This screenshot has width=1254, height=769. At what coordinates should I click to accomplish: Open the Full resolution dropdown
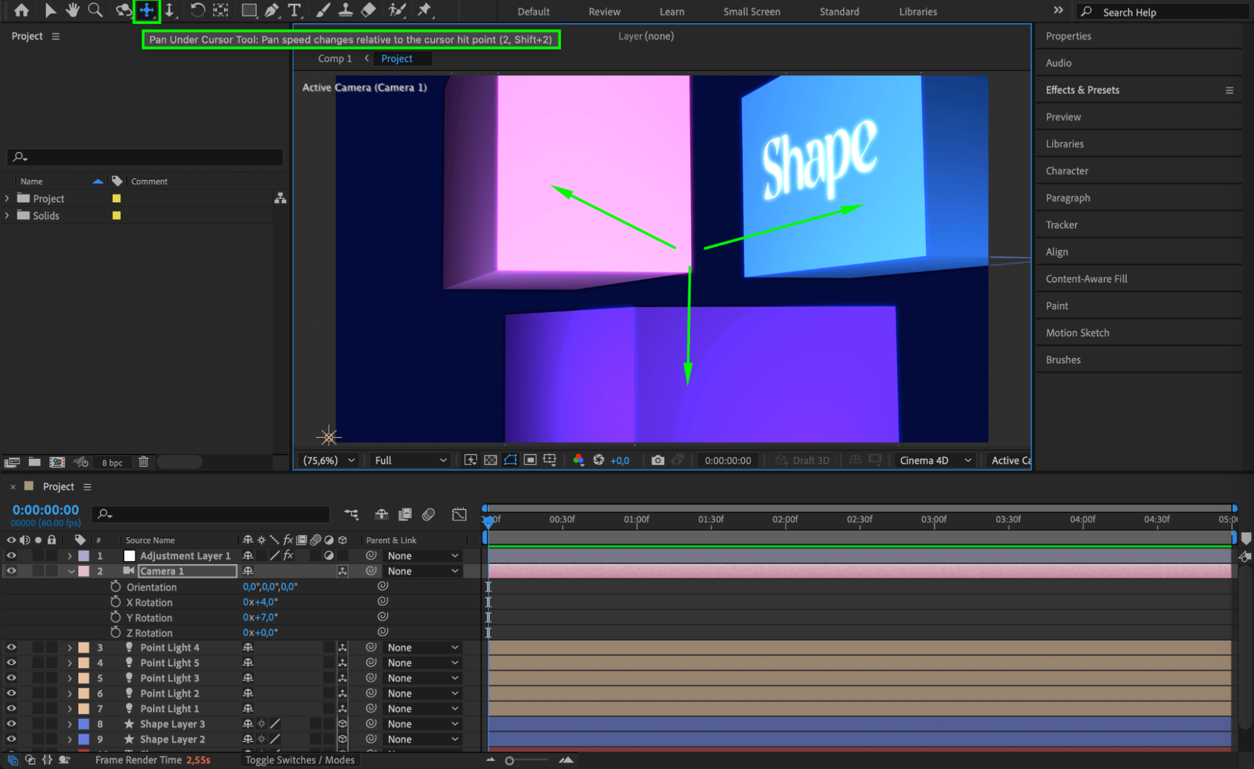[410, 460]
